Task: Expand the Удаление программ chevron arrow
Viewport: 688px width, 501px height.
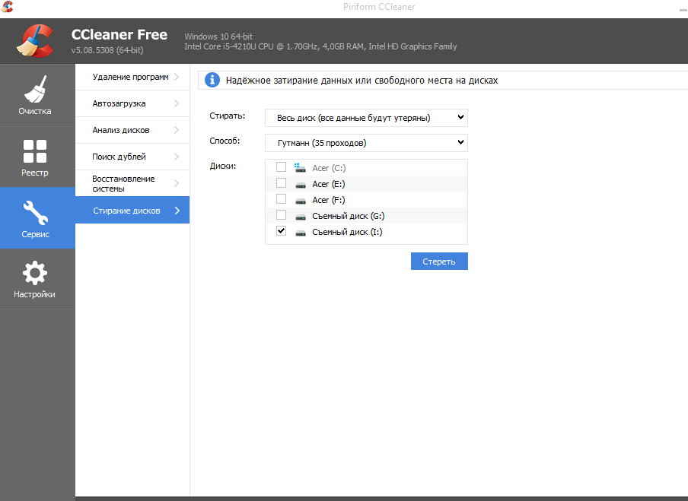Action: pyautogui.click(x=177, y=77)
